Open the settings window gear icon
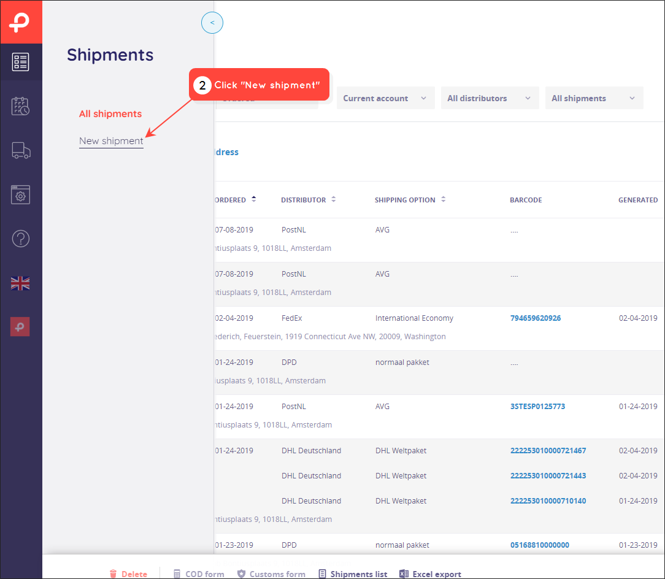Image resolution: width=665 pixels, height=579 pixels. [20, 194]
